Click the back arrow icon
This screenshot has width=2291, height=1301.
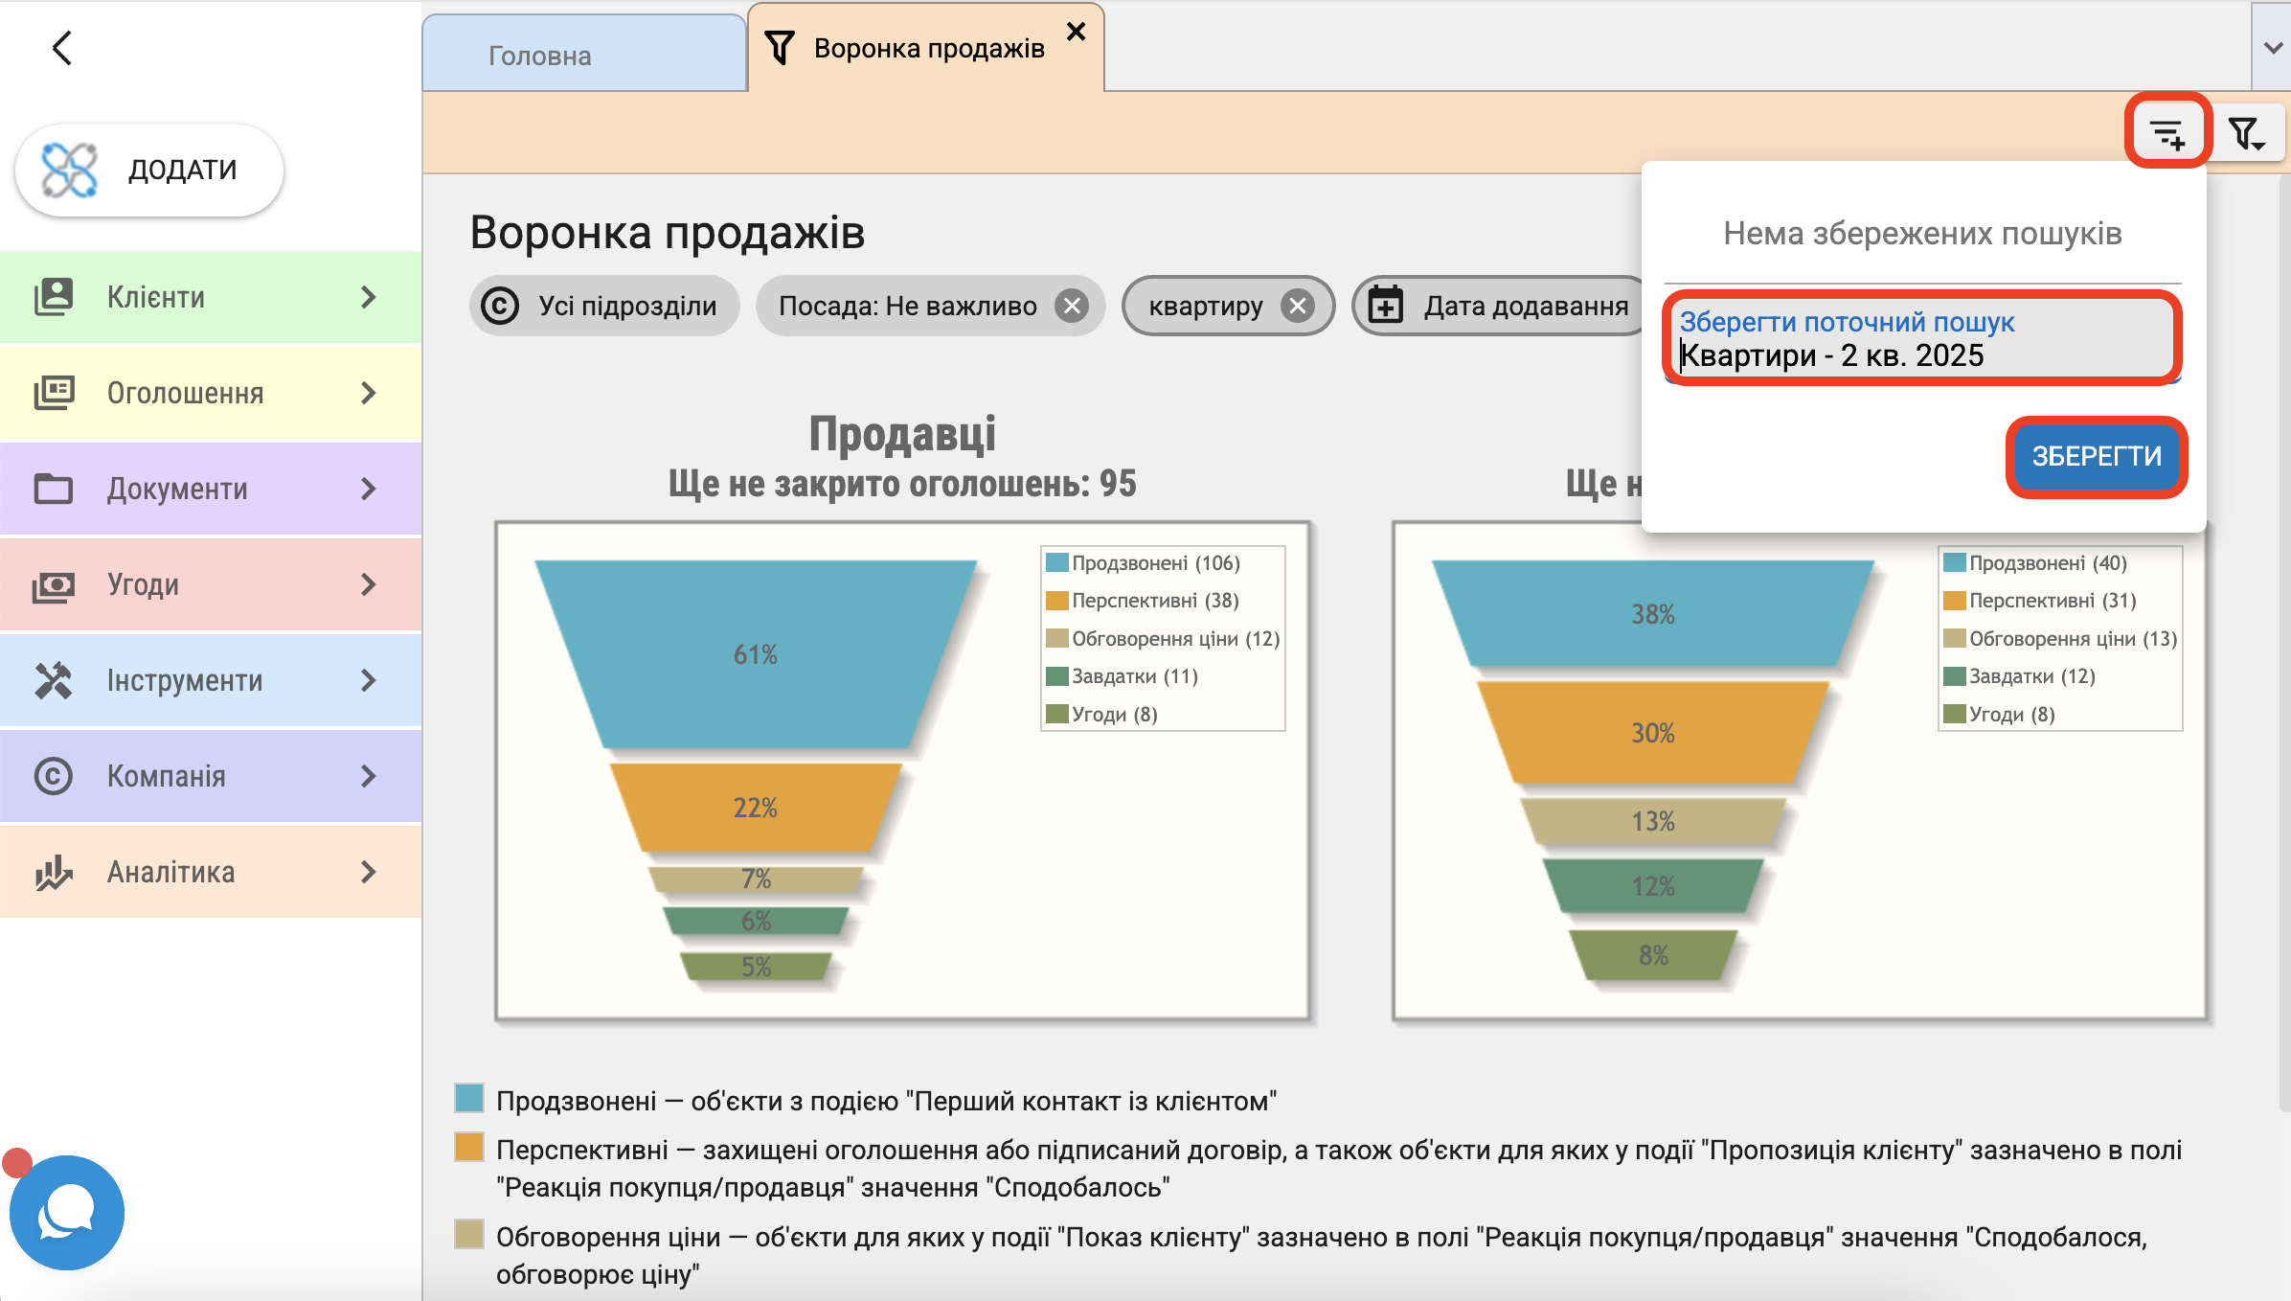(x=62, y=48)
